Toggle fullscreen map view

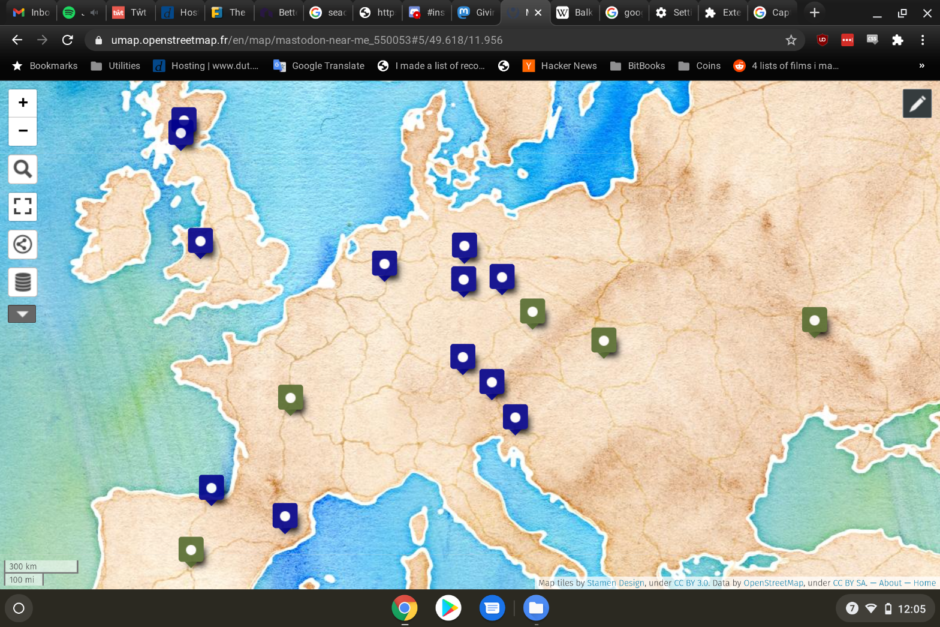pos(23,206)
